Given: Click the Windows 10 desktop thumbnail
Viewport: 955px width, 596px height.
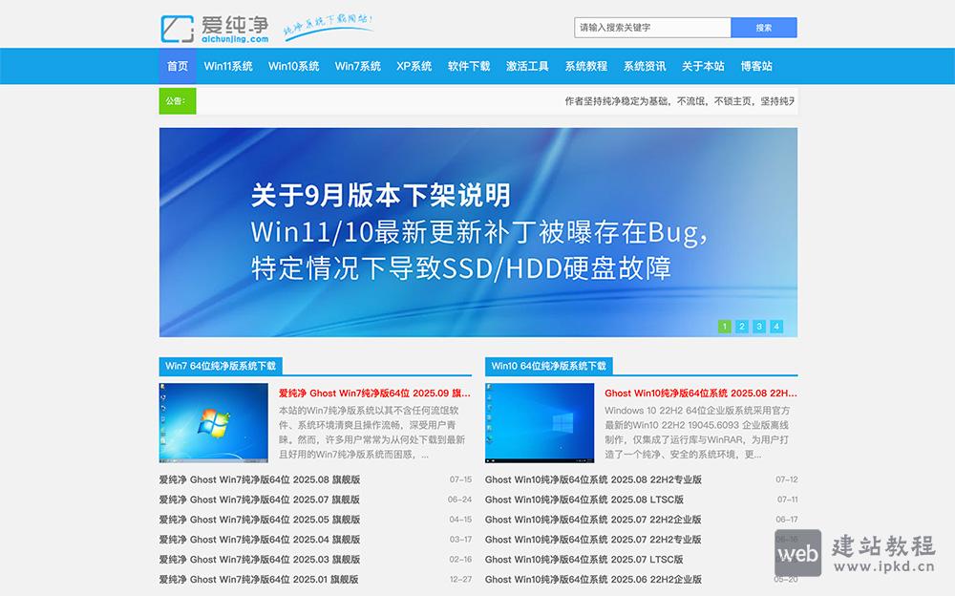Looking at the screenshot, I should (540, 422).
